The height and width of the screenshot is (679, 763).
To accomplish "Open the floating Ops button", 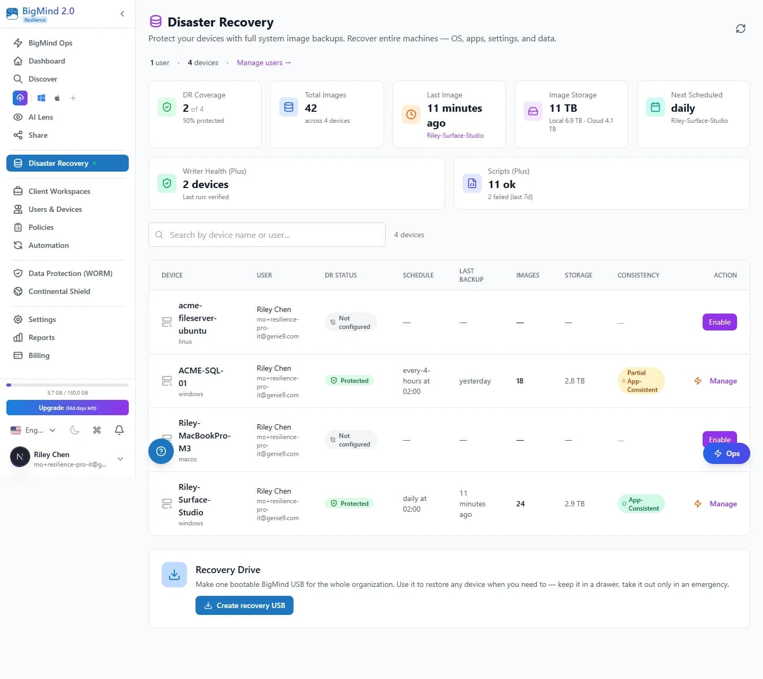I will tap(726, 453).
